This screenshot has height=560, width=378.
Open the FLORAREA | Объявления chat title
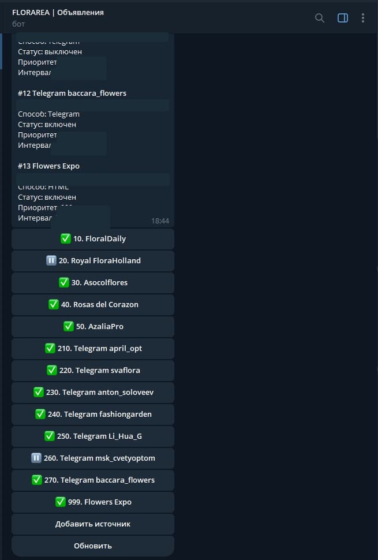[x=58, y=13]
